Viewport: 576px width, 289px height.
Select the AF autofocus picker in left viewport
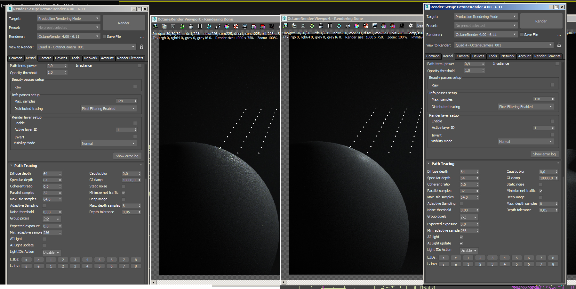coord(218,26)
